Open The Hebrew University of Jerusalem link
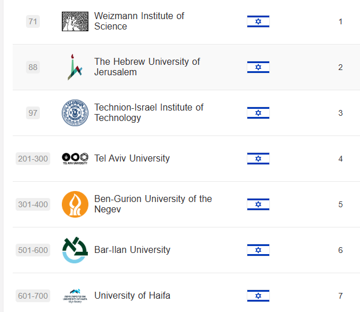360x312 pixels. (147, 67)
